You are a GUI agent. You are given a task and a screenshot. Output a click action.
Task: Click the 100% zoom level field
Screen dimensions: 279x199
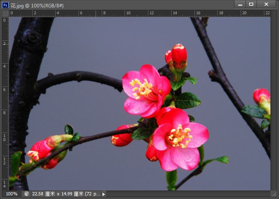pyautogui.click(x=11, y=194)
